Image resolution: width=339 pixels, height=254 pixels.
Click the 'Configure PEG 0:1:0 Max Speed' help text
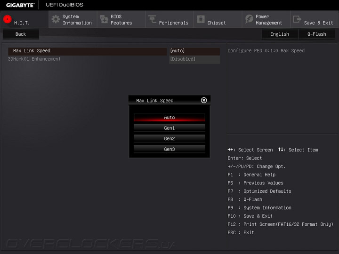point(266,51)
